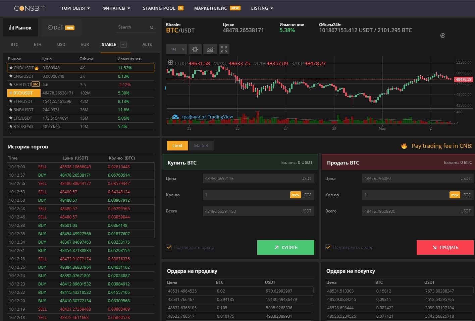Star the ETH/USDT pair
475x321 pixels.
click(11, 101)
